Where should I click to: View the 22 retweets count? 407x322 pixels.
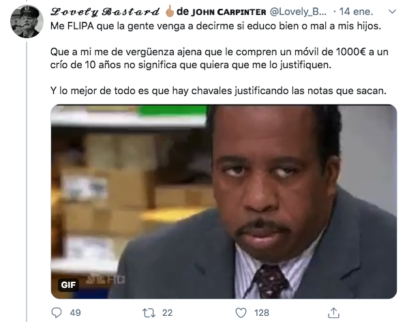(x=168, y=313)
